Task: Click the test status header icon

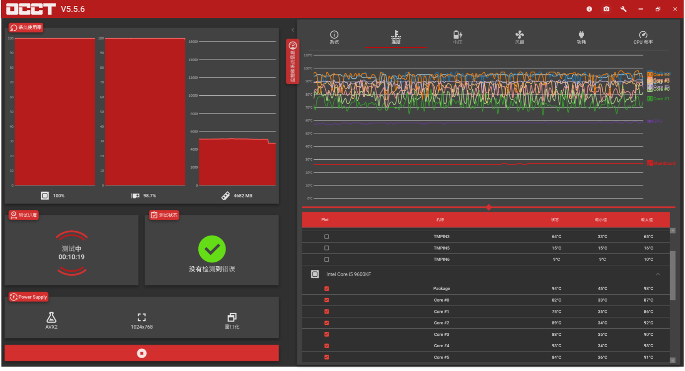Action: (154, 215)
